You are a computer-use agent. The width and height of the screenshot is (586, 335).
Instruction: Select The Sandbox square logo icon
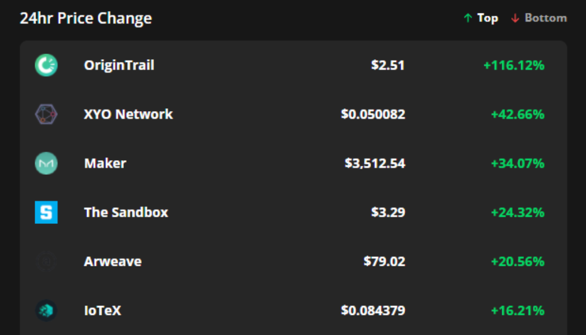(x=46, y=212)
